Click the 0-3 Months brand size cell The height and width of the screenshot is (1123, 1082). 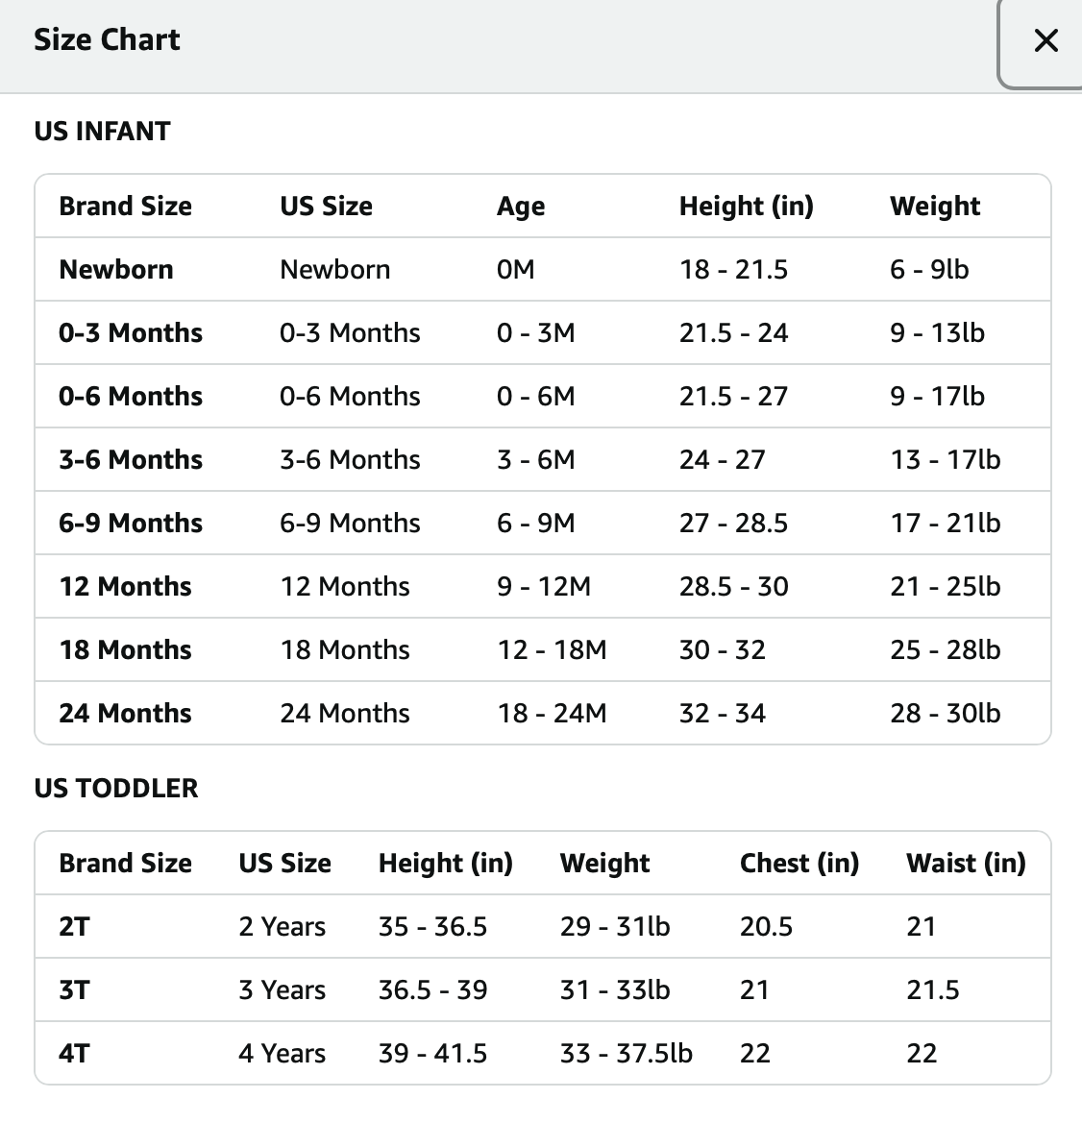(131, 332)
